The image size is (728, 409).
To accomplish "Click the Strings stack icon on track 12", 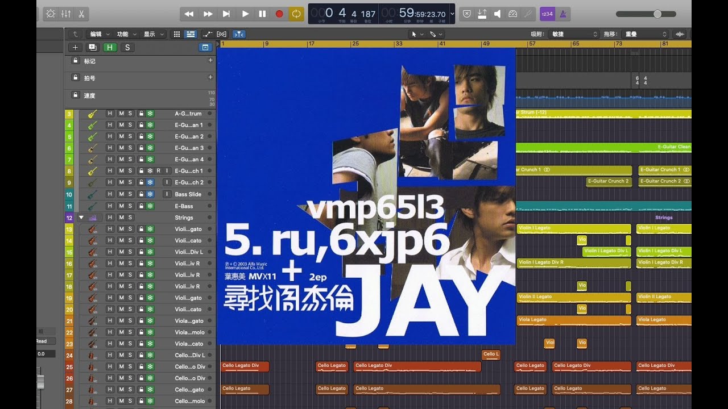I will [92, 218].
